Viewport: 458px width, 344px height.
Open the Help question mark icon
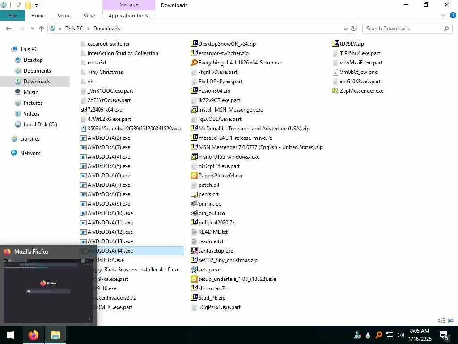pyautogui.click(x=453, y=16)
